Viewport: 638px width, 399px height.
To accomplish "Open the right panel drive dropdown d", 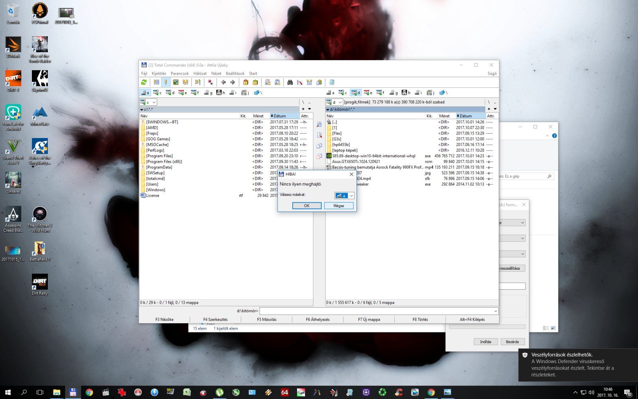I will coord(334,102).
